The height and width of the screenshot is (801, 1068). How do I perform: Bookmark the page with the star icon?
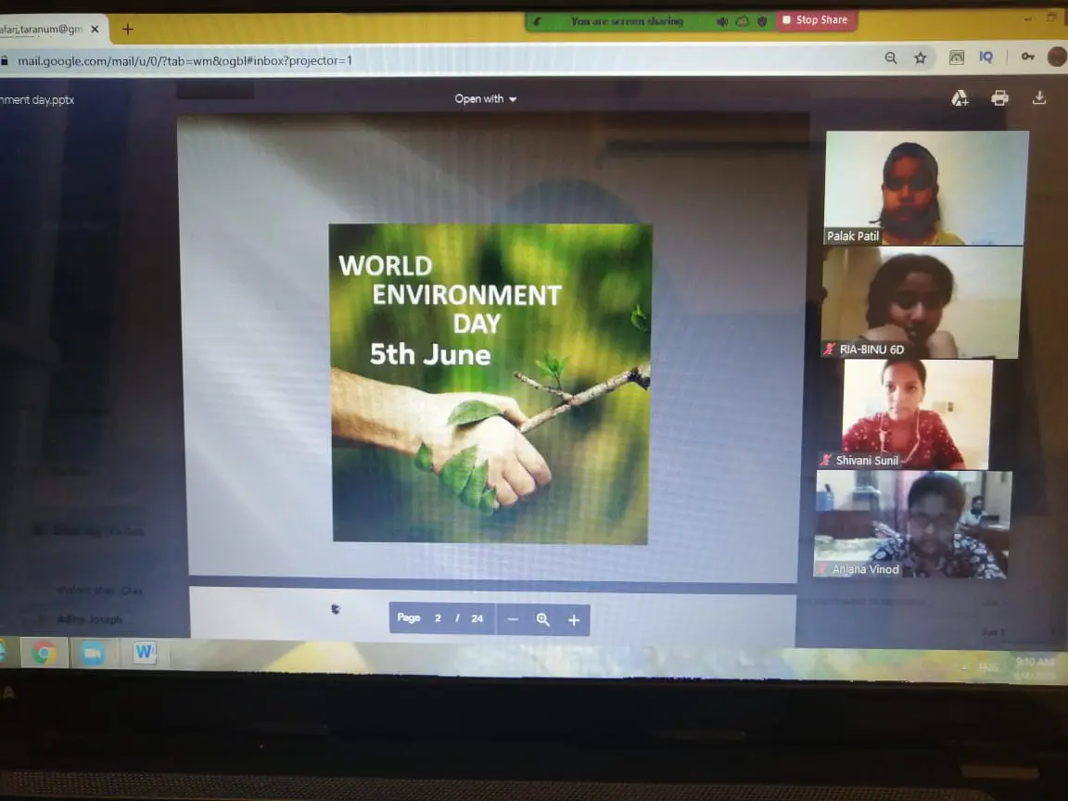[921, 57]
